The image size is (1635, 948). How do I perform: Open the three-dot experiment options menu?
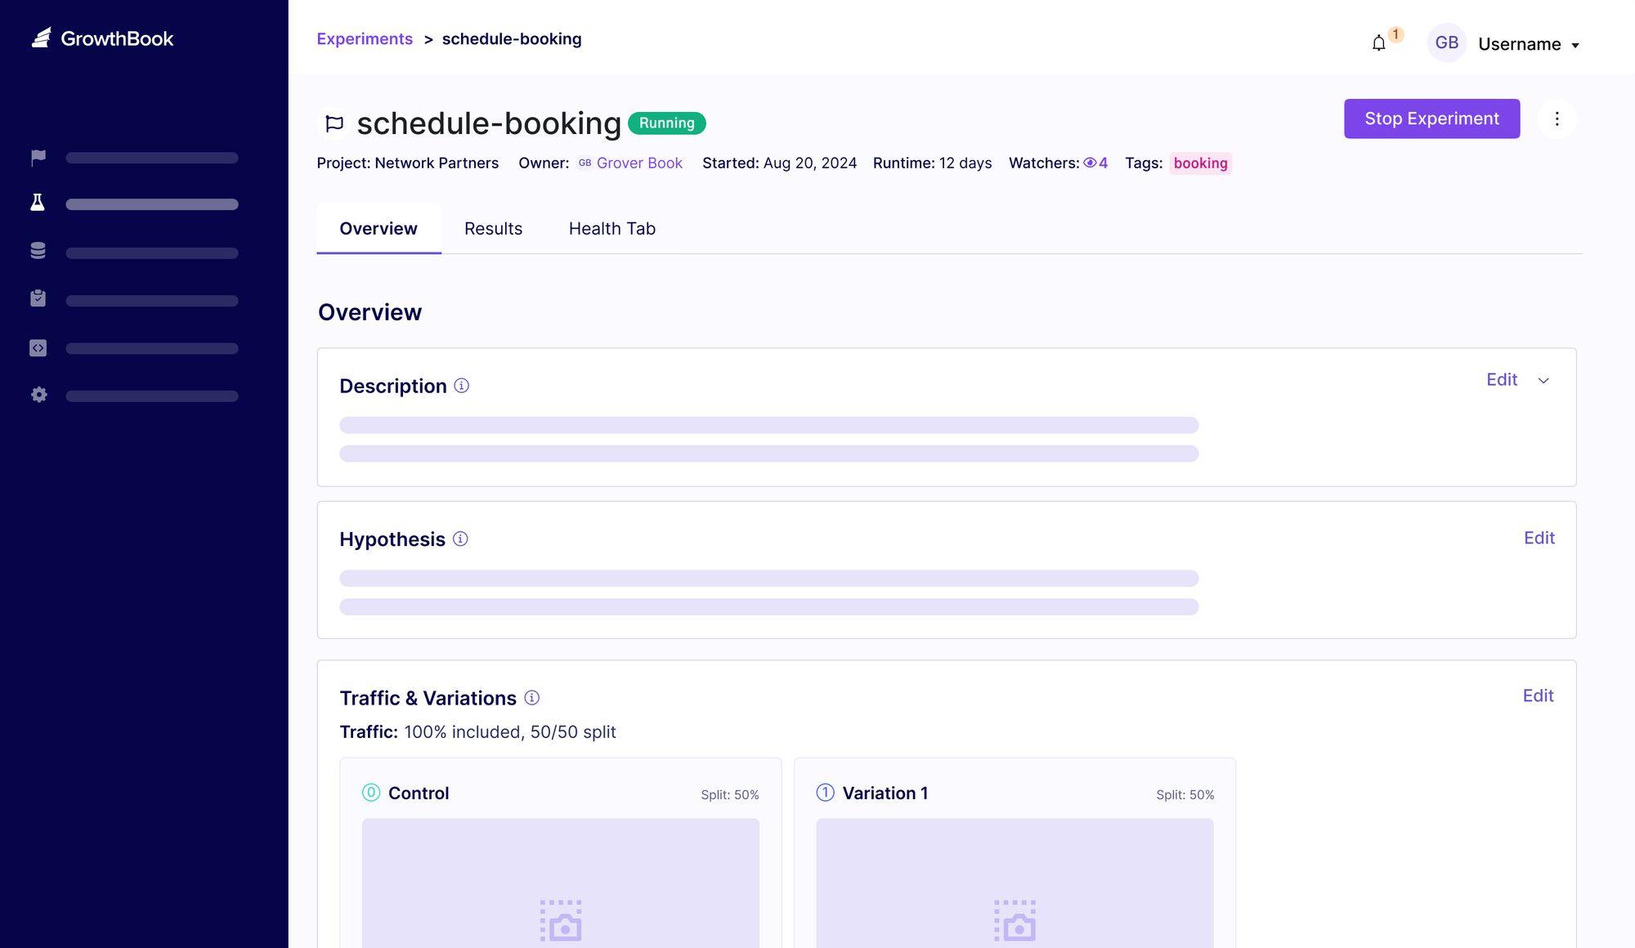coord(1557,118)
